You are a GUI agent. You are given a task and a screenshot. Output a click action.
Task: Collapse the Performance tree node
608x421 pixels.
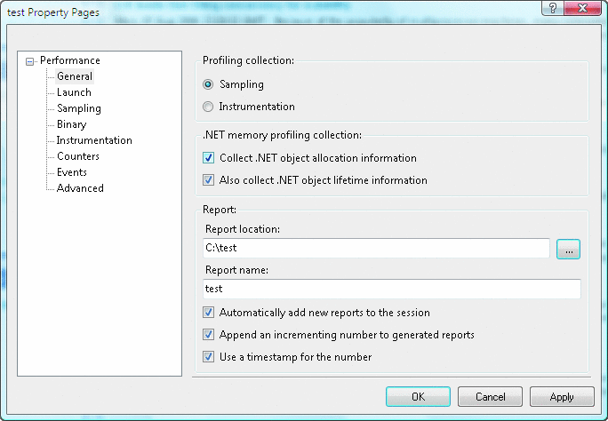[x=30, y=61]
